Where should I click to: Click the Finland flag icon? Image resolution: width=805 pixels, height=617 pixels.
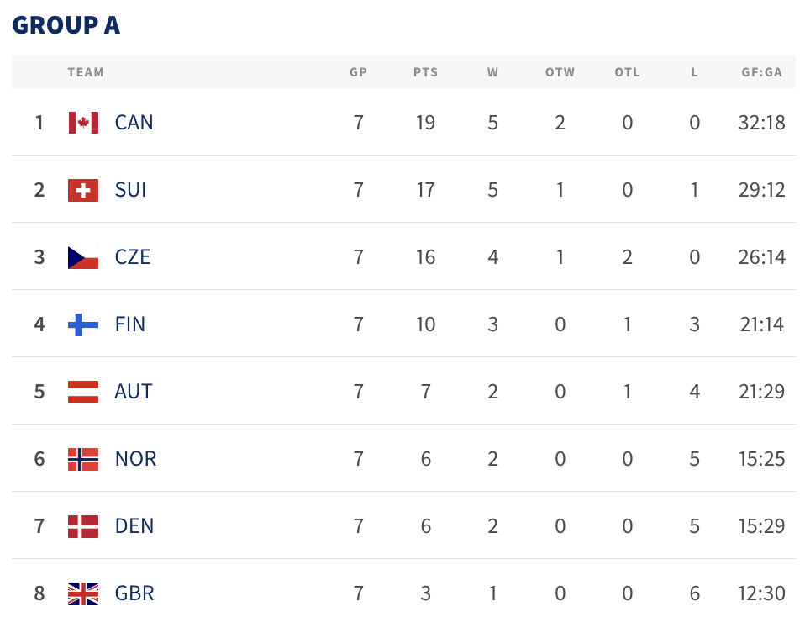83,324
